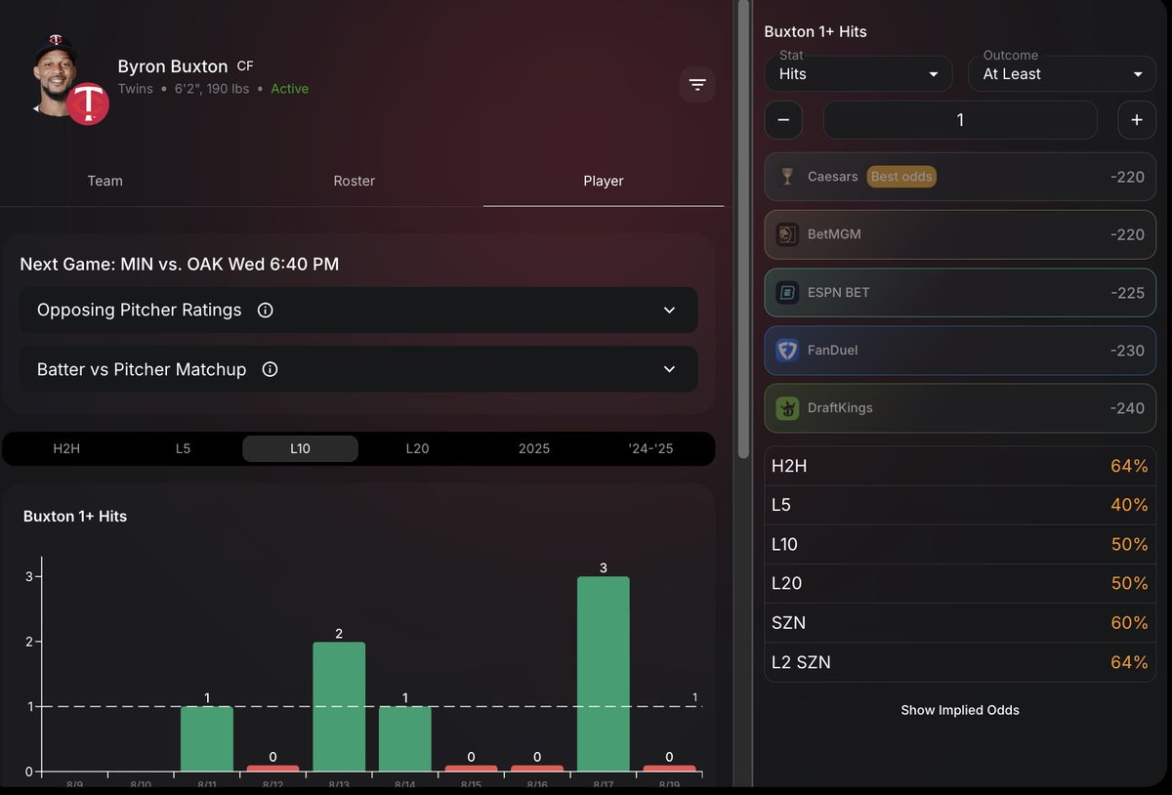
Task: Open the ESPN BET -225 odds row
Action: tap(960, 292)
